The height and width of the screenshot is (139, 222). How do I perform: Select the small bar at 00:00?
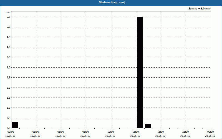15,125
